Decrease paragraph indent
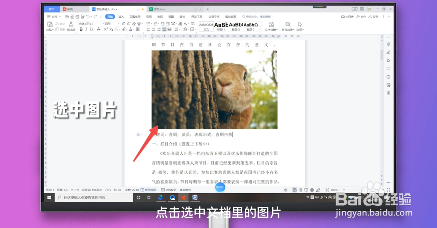 point(162,24)
